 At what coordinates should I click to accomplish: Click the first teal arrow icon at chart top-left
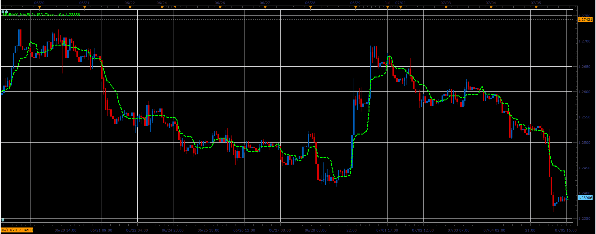click(3, 12)
